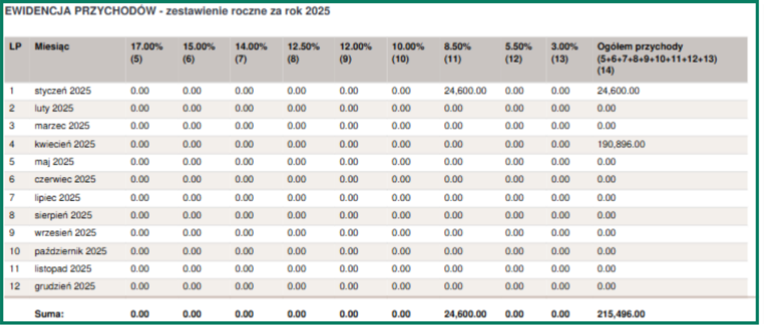Select the Miesiąc column header
This screenshot has height=325, width=764.
[52, 47]
